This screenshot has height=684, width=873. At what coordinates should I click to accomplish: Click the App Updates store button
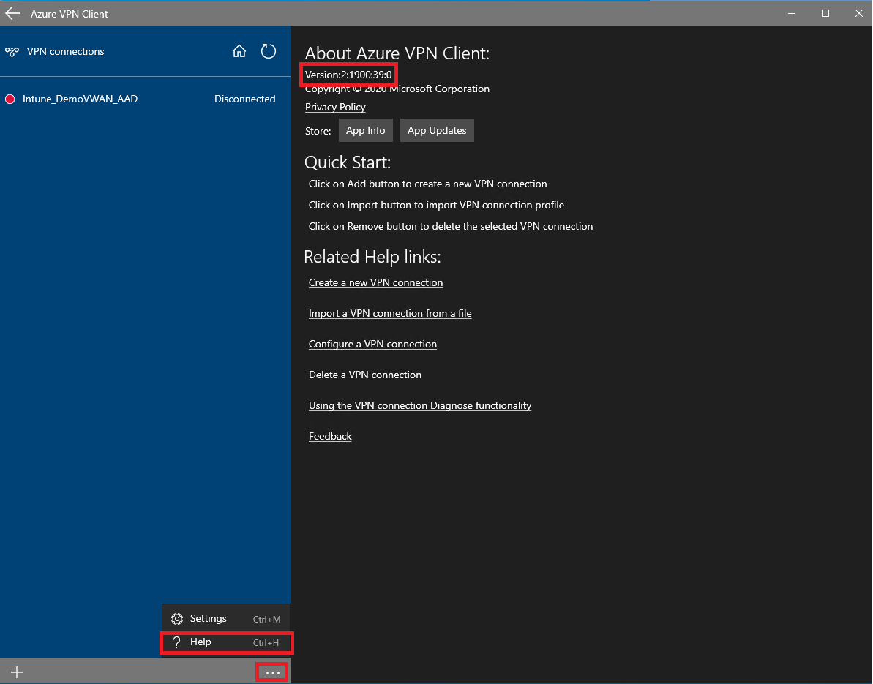tap(437, 130)
